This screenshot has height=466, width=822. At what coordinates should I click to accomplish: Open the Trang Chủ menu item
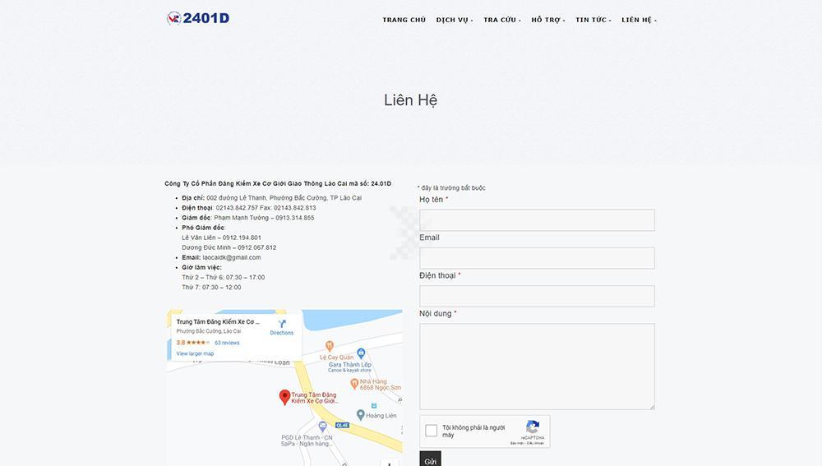tap(404, 20)
